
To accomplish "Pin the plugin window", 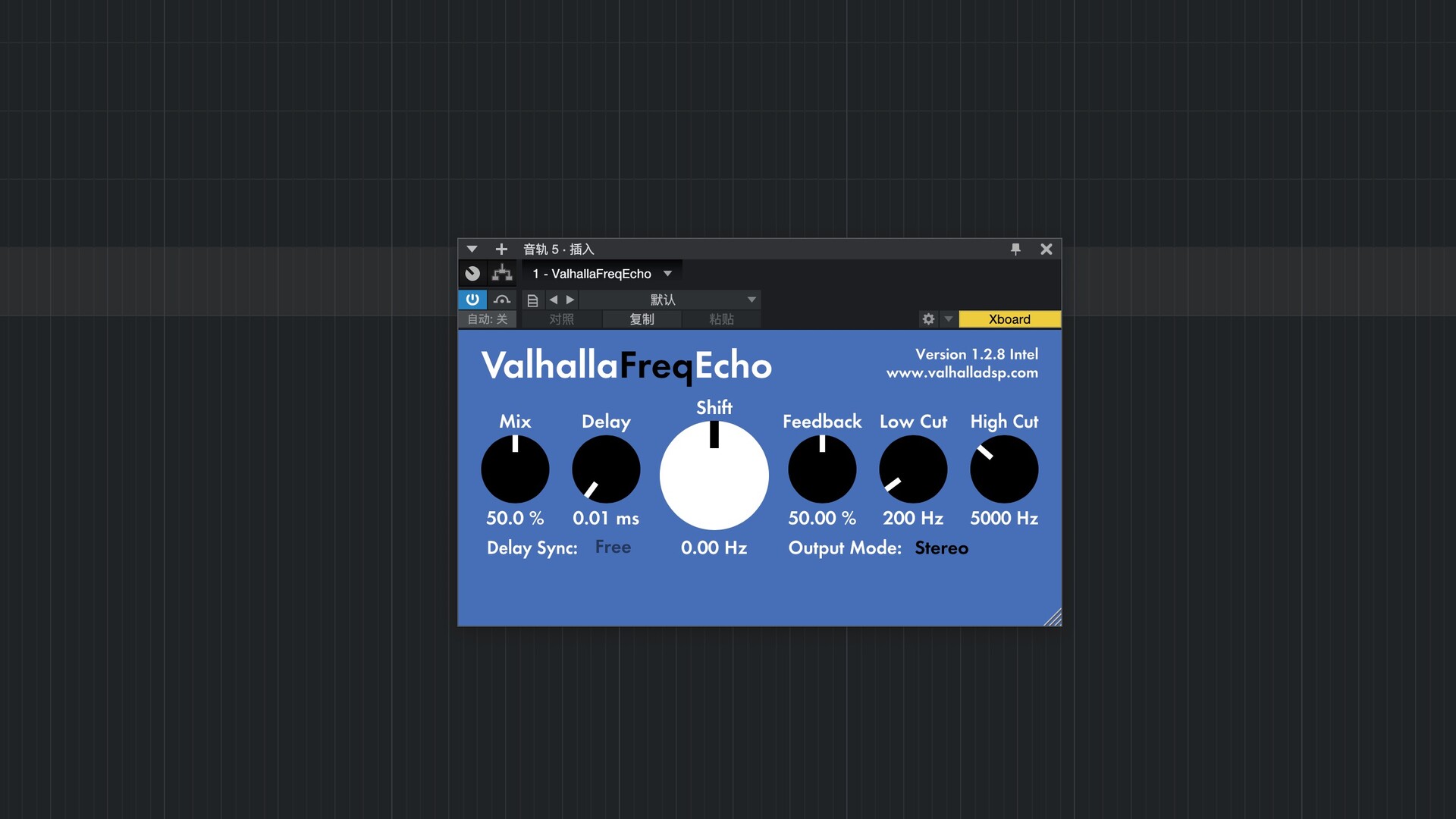I will tap(1015, 249).
